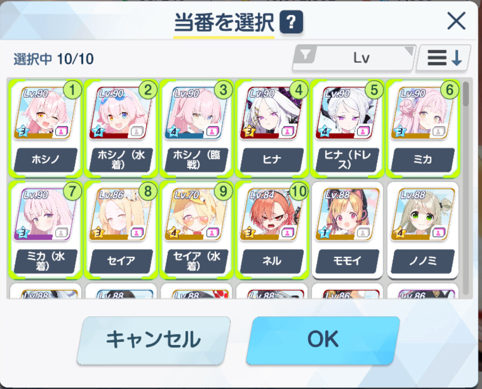
Task: Deselect ヒナ（ドレス） character card
Action: [x=347, y=129]
